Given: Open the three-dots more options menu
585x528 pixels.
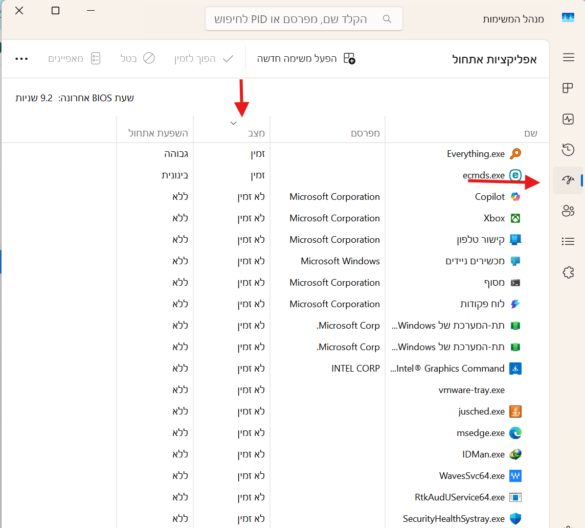Looking at the screenshot, I should [21, 58].
